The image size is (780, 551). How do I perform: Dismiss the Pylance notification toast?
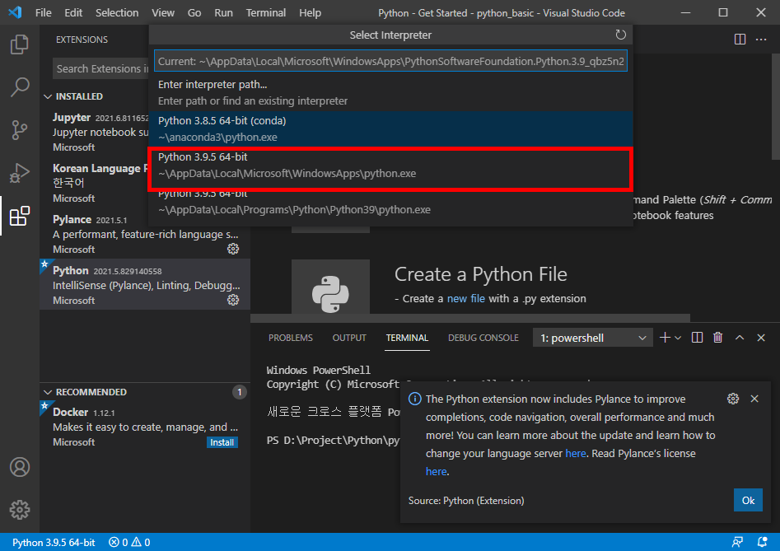pos(754,399)
